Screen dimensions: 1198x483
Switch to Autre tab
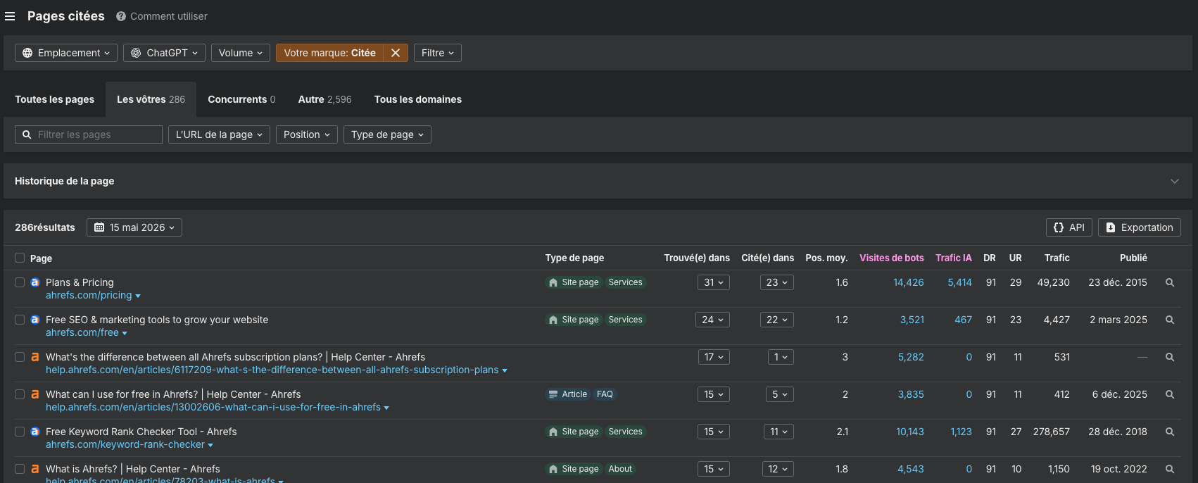(324, 99)
